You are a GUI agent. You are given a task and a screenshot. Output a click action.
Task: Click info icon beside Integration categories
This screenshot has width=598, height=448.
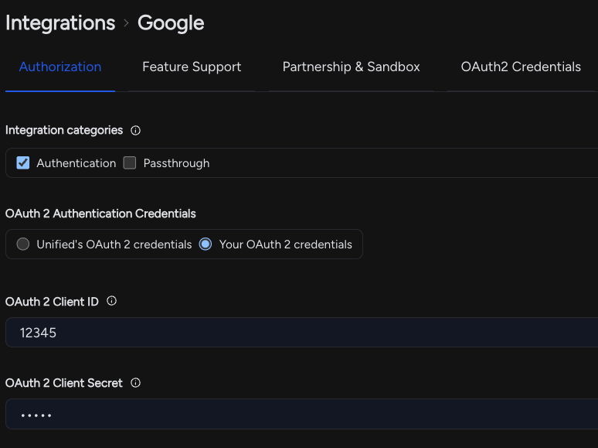click(136, 131)
